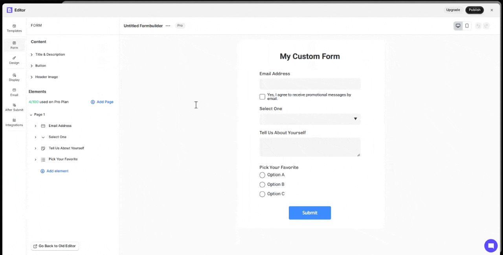Viewport: 503px width, 255px height.
Task: Select the Option C radio button
Action: pyautogui.click(x=263, y=194)
